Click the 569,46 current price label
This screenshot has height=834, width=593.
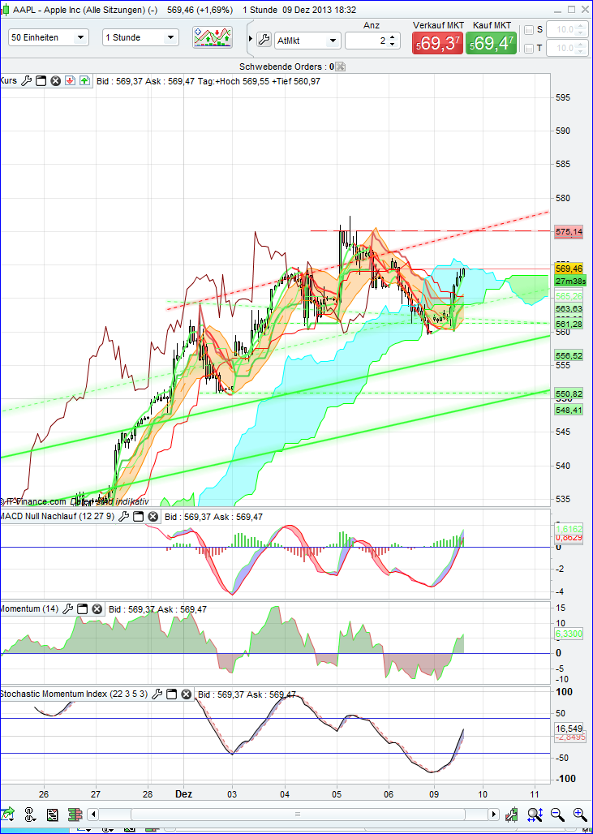(570, 269)
